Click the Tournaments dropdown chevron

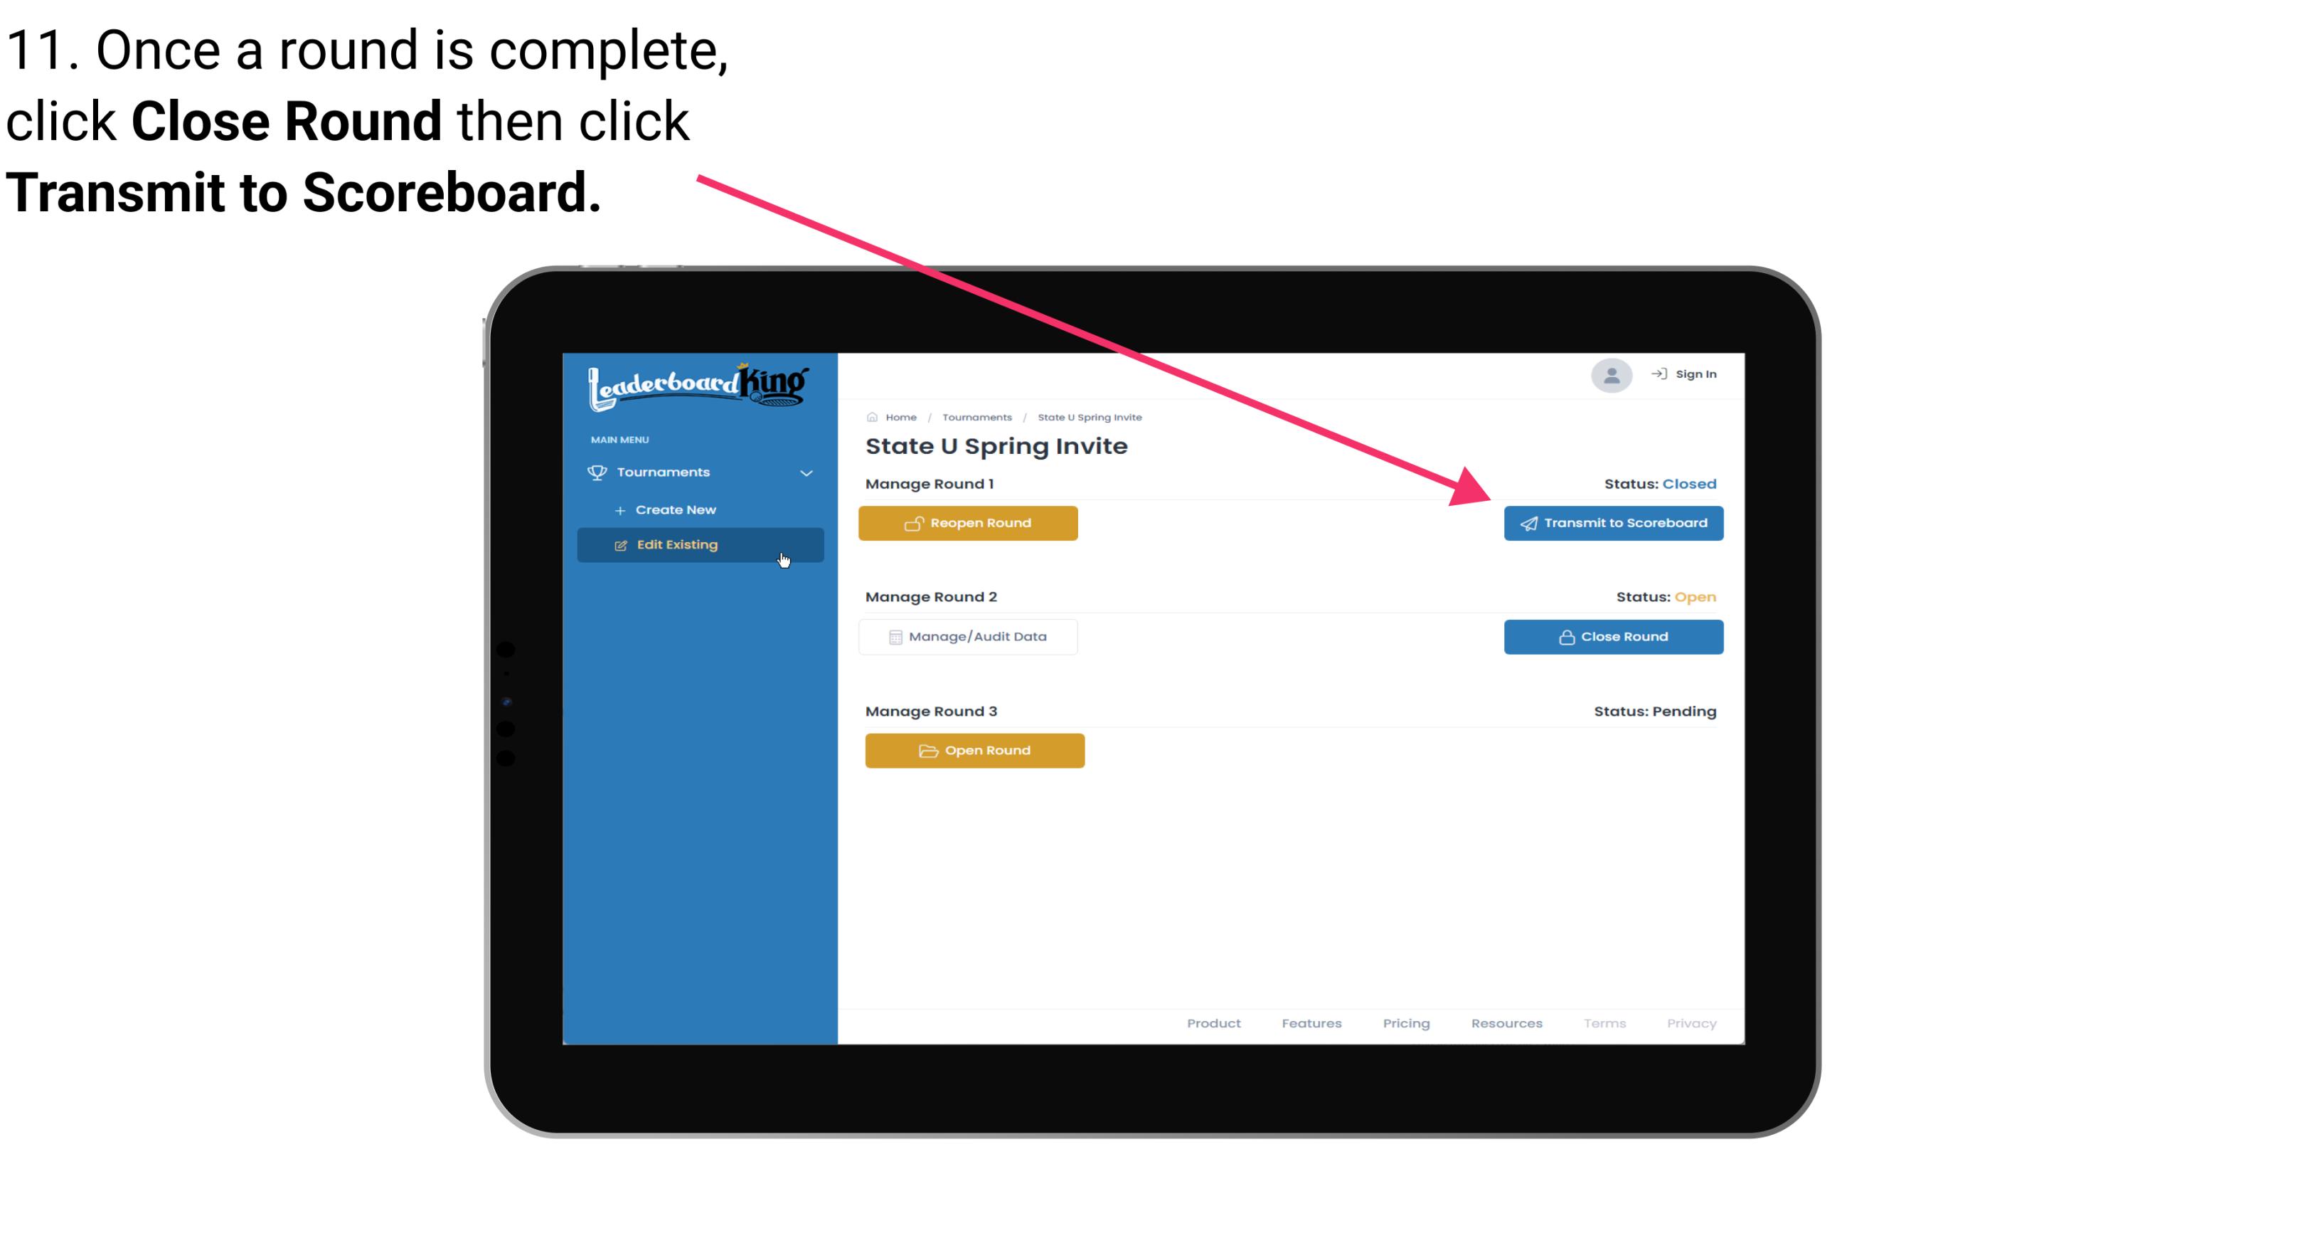click(806, 471)
